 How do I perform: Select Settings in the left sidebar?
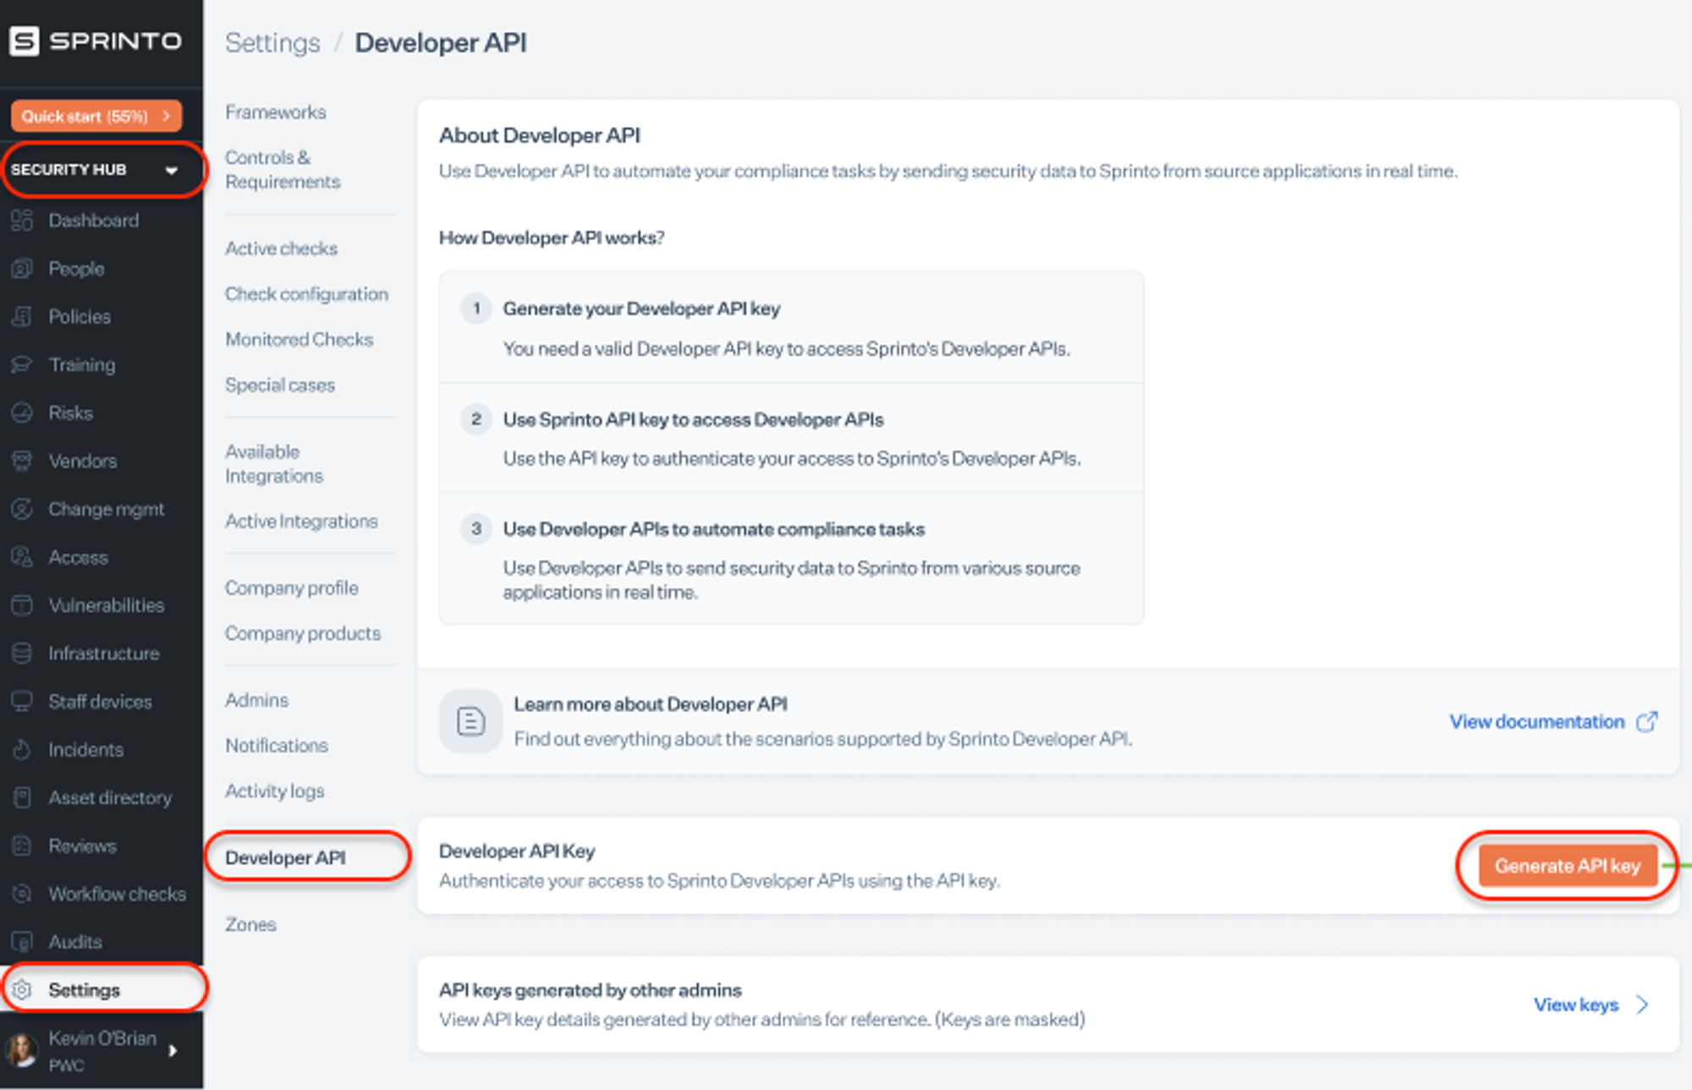coord(103,989)
